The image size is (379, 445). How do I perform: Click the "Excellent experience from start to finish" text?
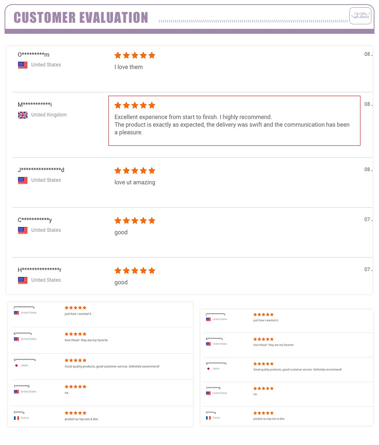[x=193, y=117]
